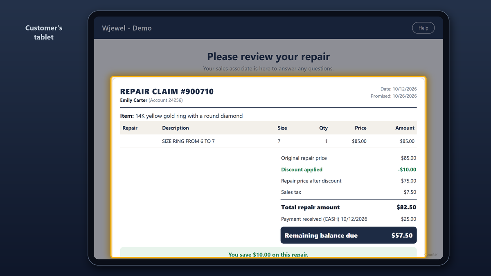Click the 'Your sales associate is here' subtitle
The height and width of the screenshot is (276, 491).
[268, 69]
